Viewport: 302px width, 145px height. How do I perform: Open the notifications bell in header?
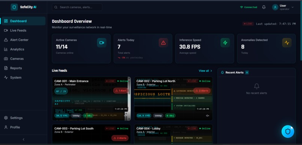[x=264, y=7]
